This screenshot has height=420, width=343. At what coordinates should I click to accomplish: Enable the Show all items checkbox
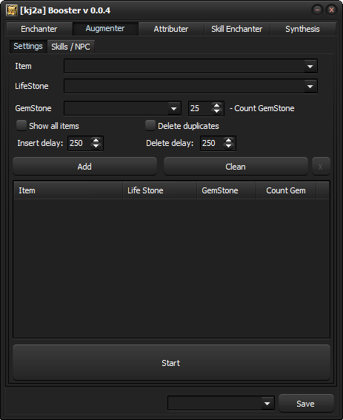pyautogui.click(x=21, y=125)
